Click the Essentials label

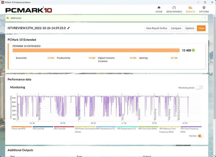point(21,58)
